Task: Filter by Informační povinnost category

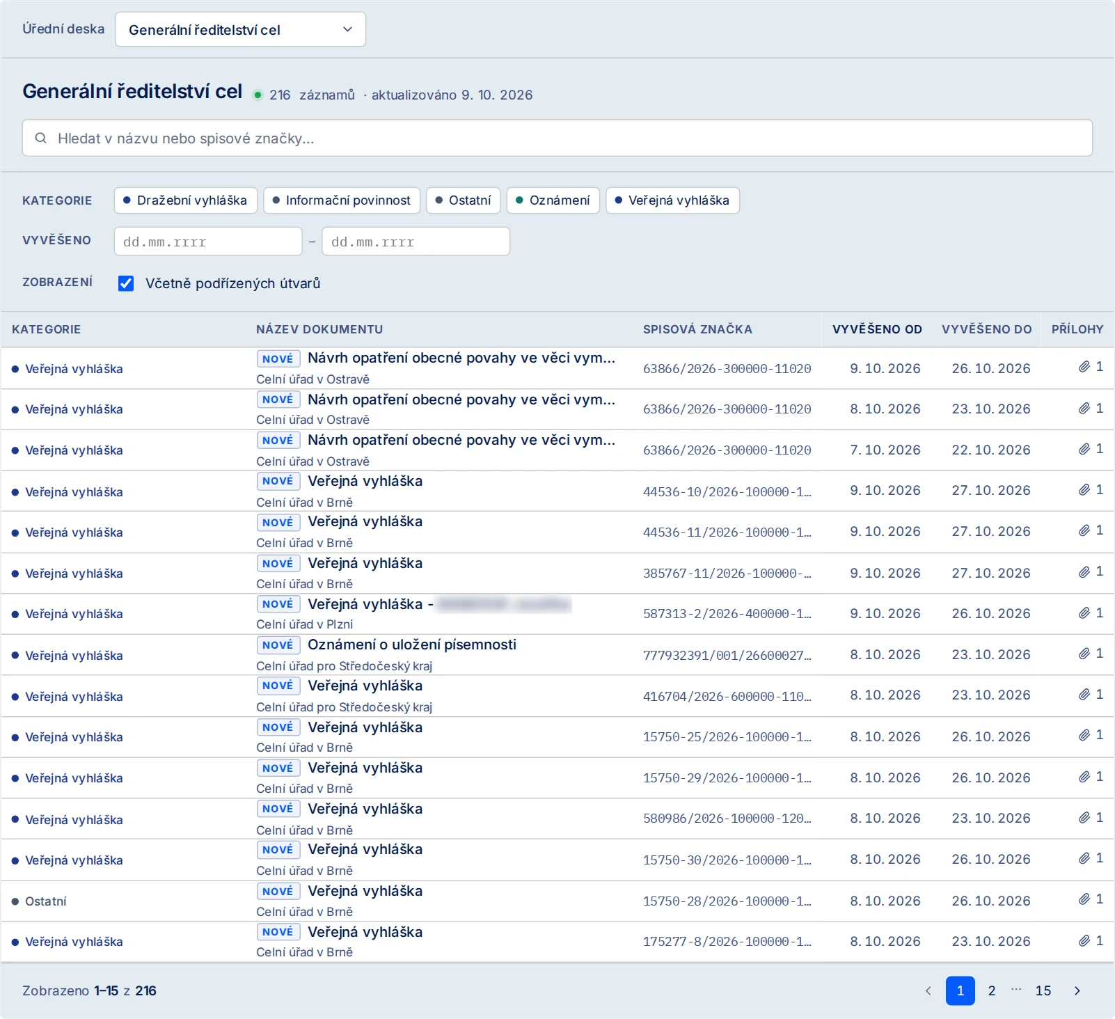Action: pyautogui.click(x=342, y=200)
